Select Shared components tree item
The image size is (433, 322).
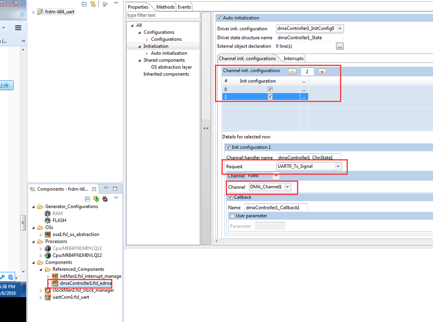164,60
